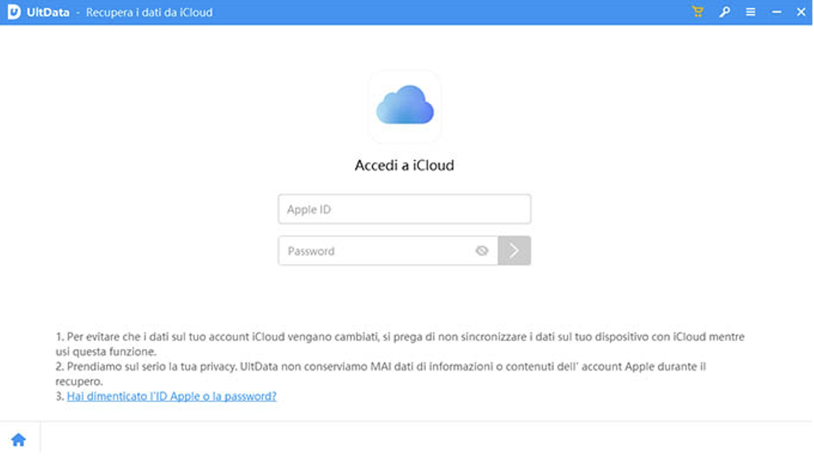
Task: Open the shopping cart to purchase
Action: [698, 12]
